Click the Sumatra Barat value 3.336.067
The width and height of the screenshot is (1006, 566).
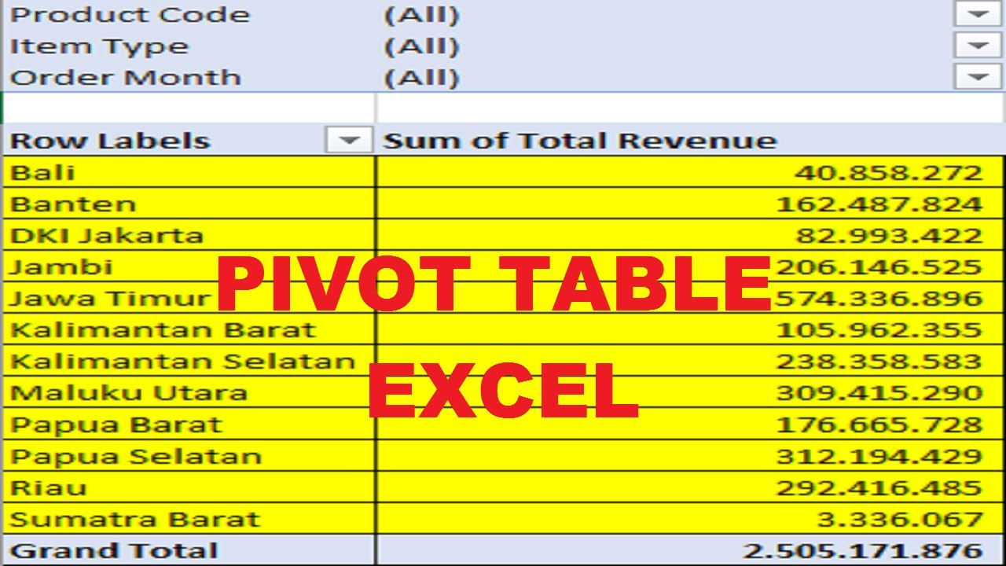point(898,520)
